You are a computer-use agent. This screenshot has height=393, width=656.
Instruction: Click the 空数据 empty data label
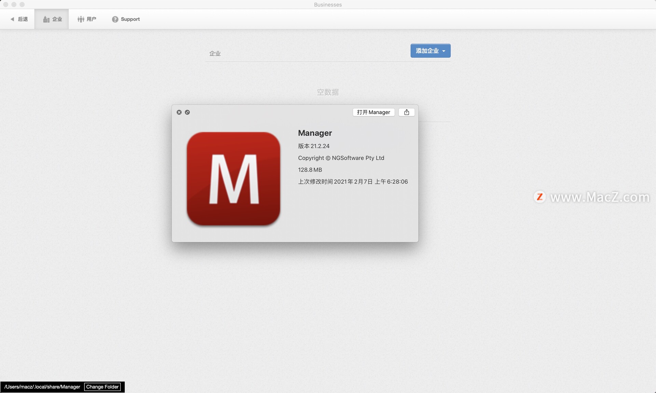(x=328, y=92)
